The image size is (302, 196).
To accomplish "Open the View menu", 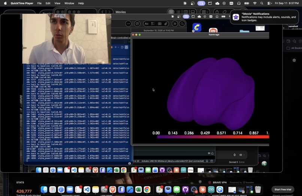I will [x=57, y=3].
